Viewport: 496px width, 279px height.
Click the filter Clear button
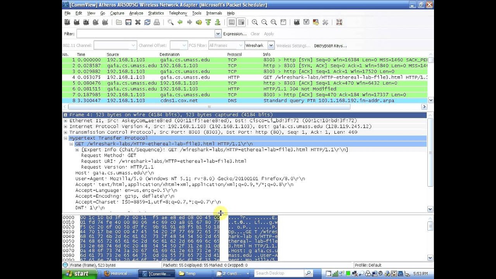[x=255, y=34]
